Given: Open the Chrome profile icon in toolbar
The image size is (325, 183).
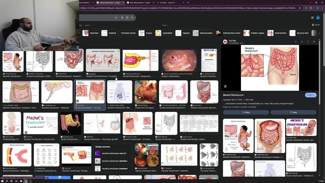Looking at the screenshot, I should tap(317, 8).
